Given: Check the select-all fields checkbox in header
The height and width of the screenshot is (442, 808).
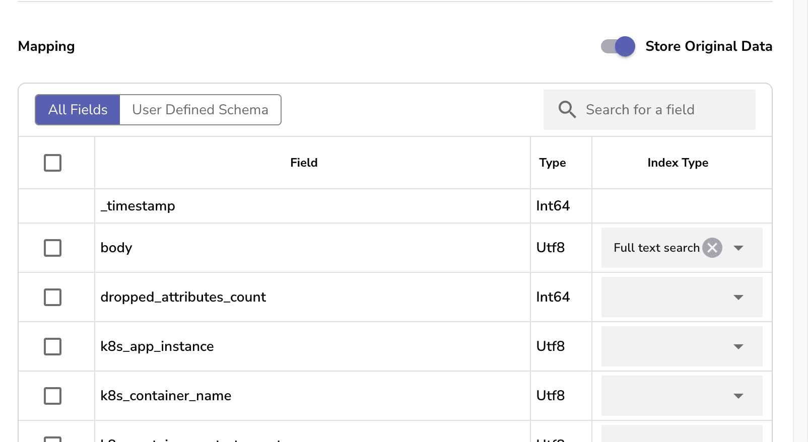Looking at the screenshot, I should [52, 163].
